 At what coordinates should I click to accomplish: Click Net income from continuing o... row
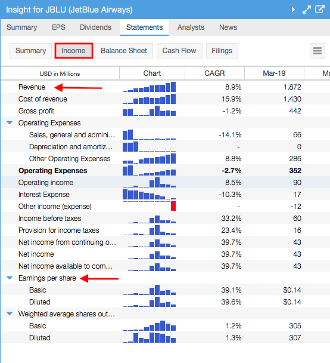click(x=165, y=242)
